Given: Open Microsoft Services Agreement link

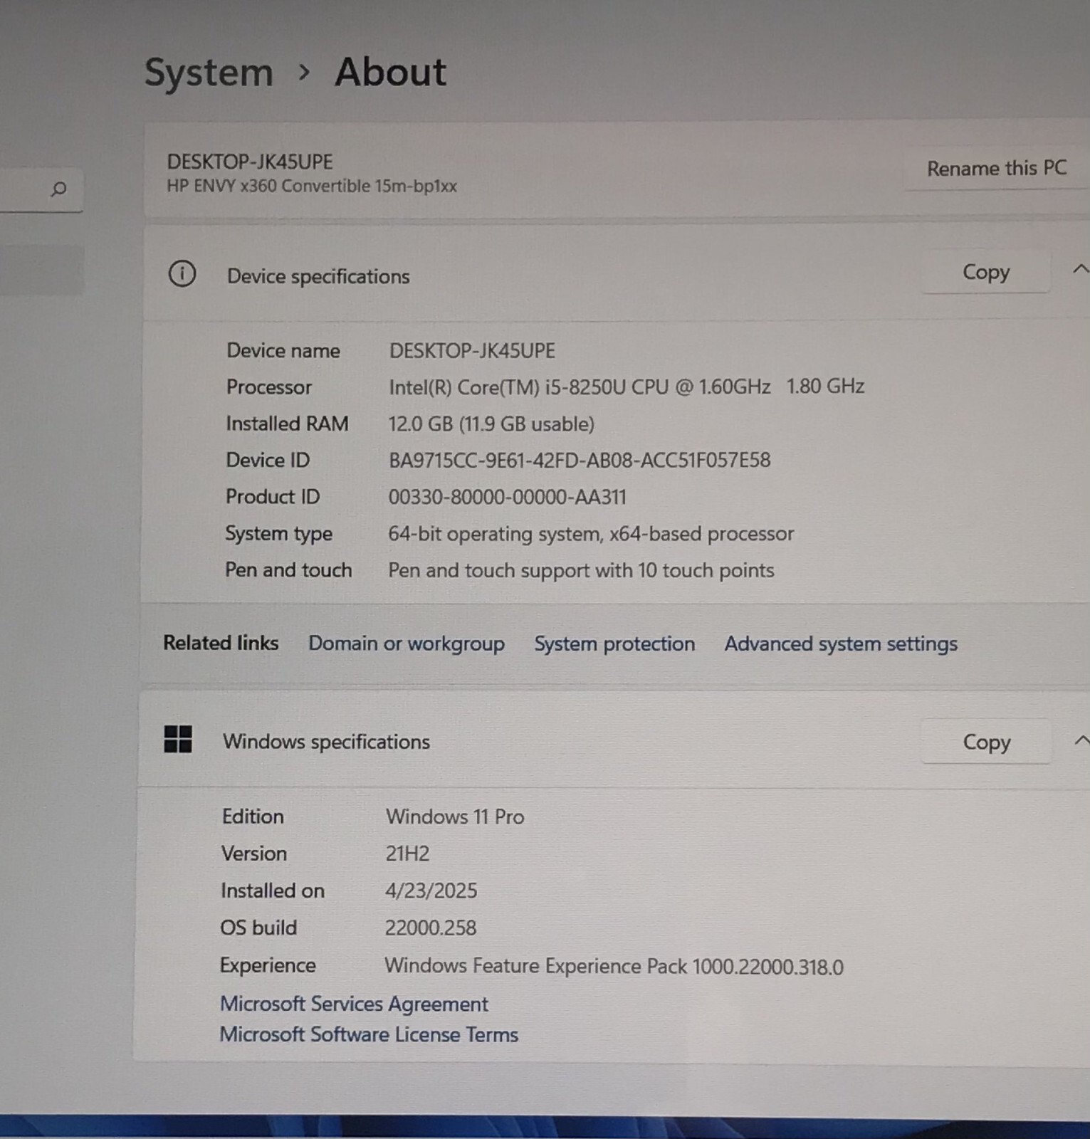Looking at the screenshot, I should 354,1004.
